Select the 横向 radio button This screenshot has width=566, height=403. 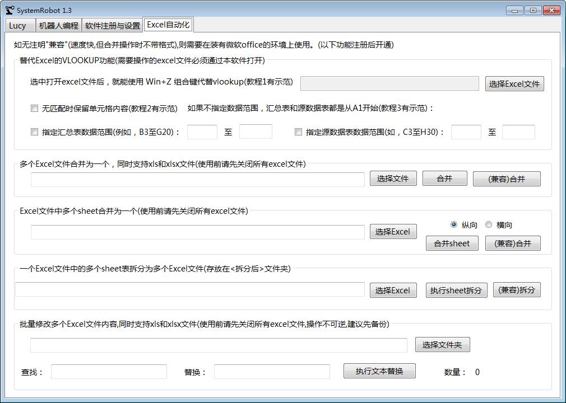pos(489,224)
